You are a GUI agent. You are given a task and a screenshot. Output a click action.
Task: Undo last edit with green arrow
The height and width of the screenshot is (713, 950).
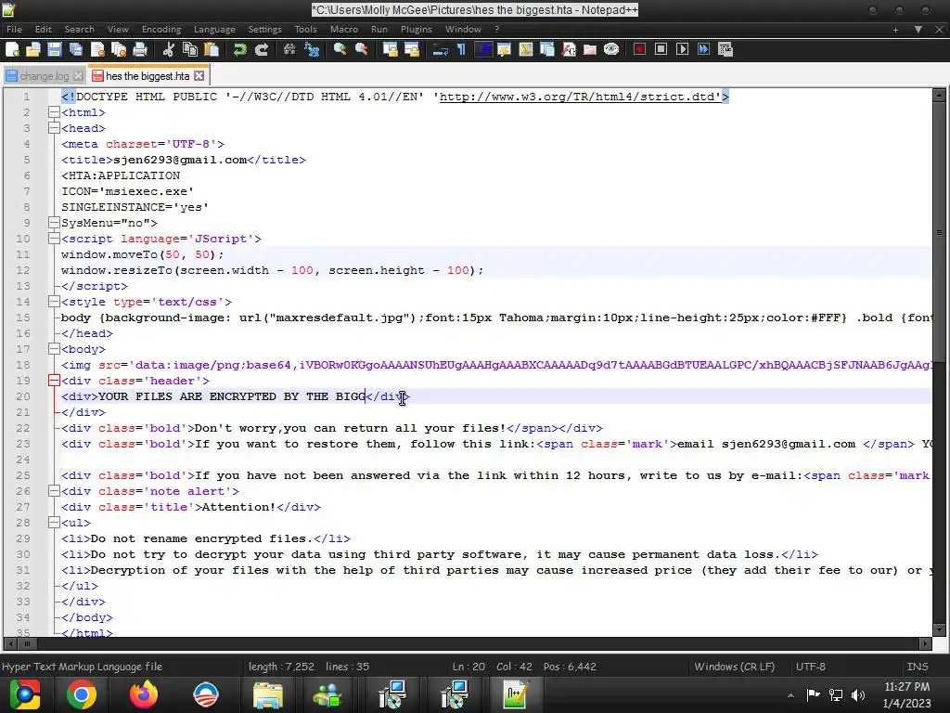pyautogui.click(x=240, y=50)
